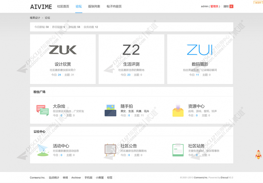Screen dimensions: 263x183
Task: Click description 社区最新最快版块简介
Action: tap(63, 70)
